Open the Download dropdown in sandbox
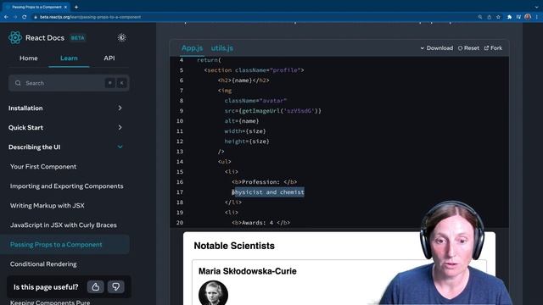The image size is (543, 305). 437,48
